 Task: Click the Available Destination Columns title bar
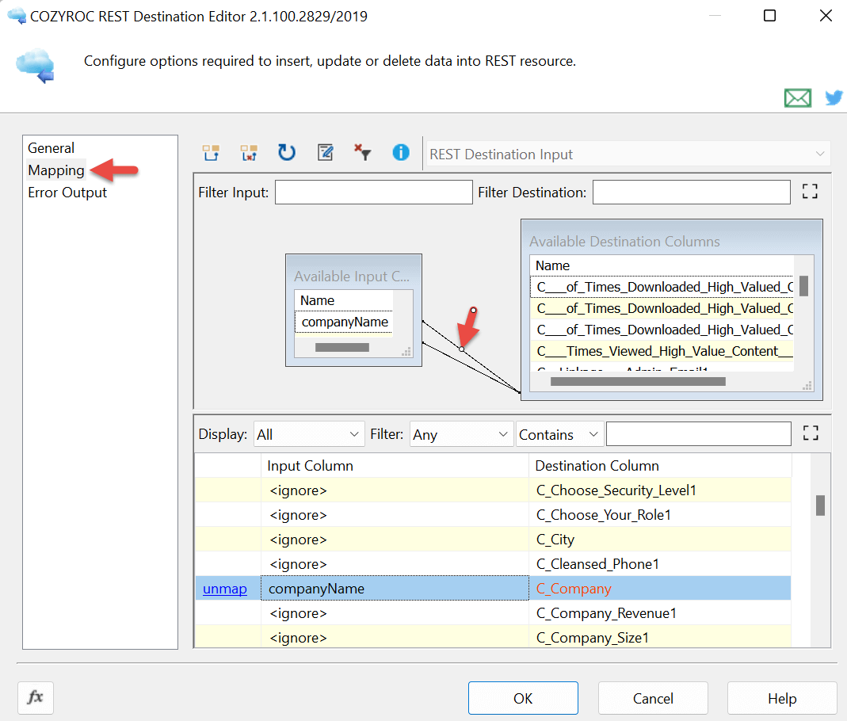coord(671,241)
